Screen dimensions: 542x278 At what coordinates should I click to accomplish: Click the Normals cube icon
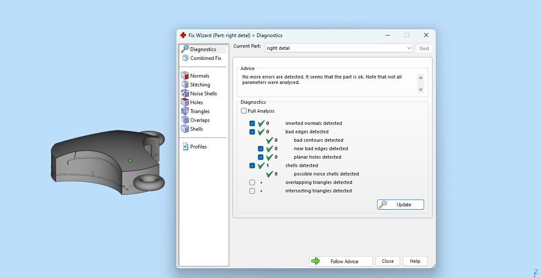pos(185,76)
